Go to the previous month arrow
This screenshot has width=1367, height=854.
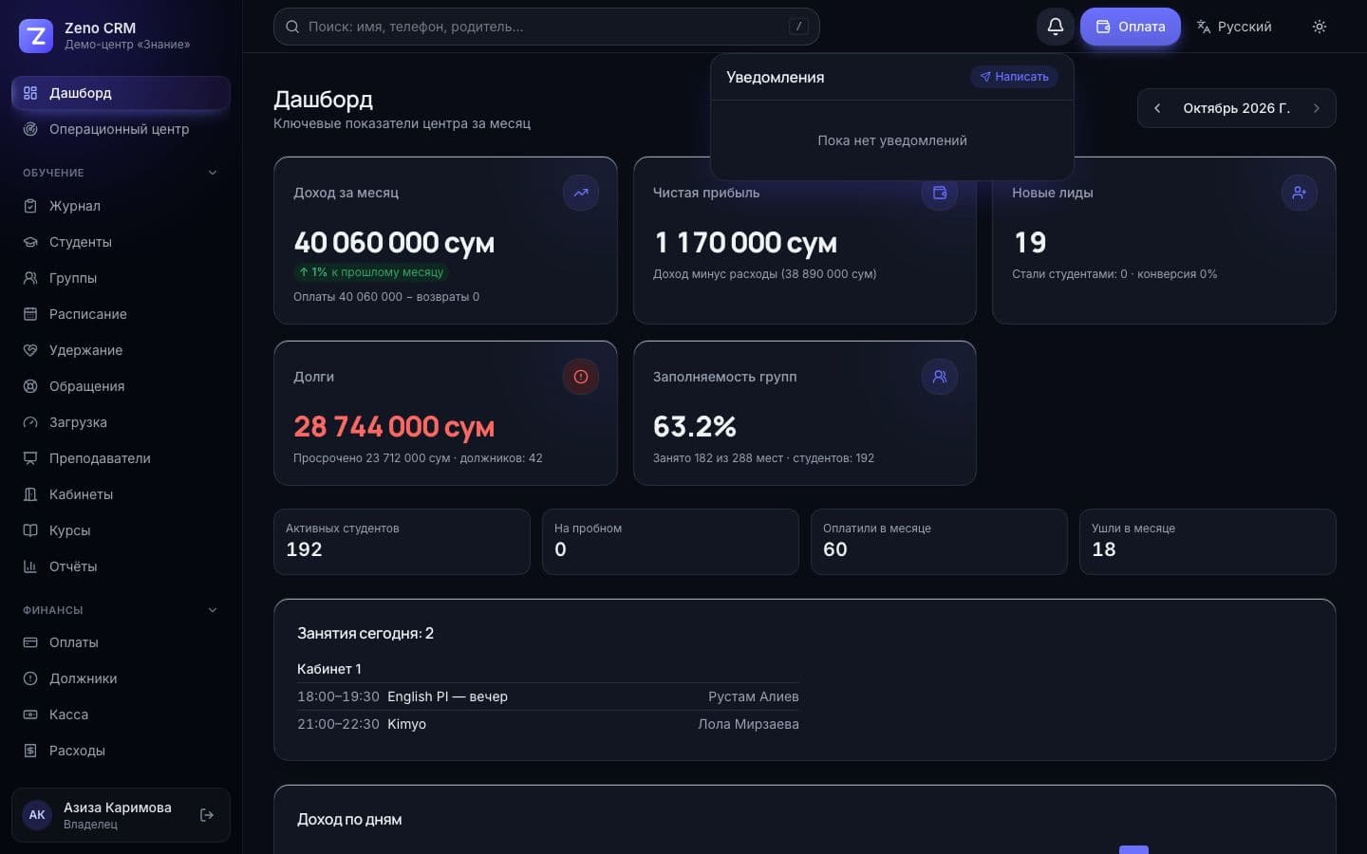tap(1157, 108)
